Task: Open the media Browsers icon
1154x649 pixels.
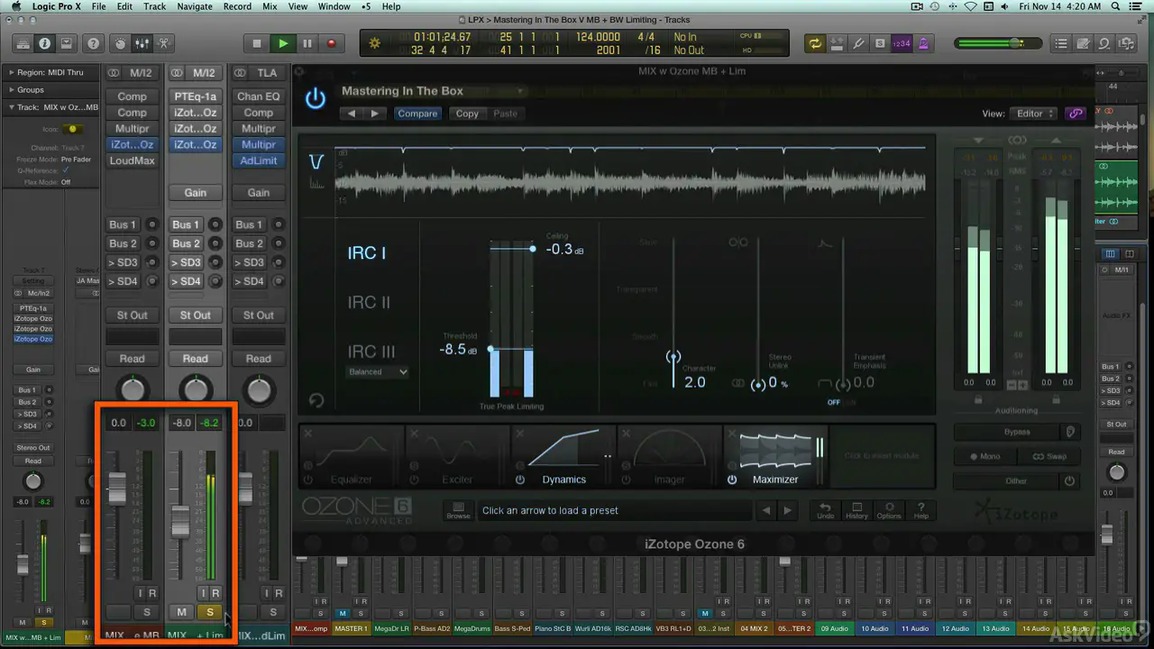Action: pyautogui.click(x=1126, y=43)
